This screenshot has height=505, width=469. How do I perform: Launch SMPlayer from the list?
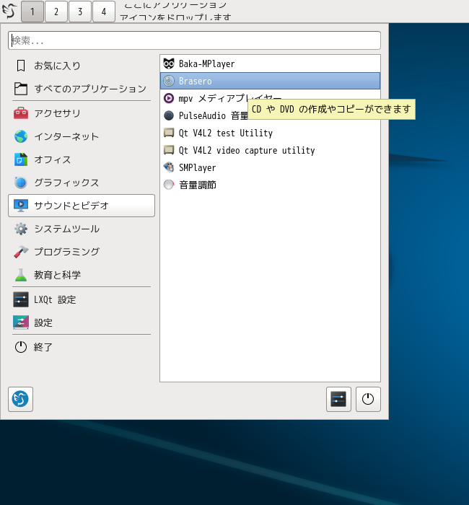pos(270,167)
